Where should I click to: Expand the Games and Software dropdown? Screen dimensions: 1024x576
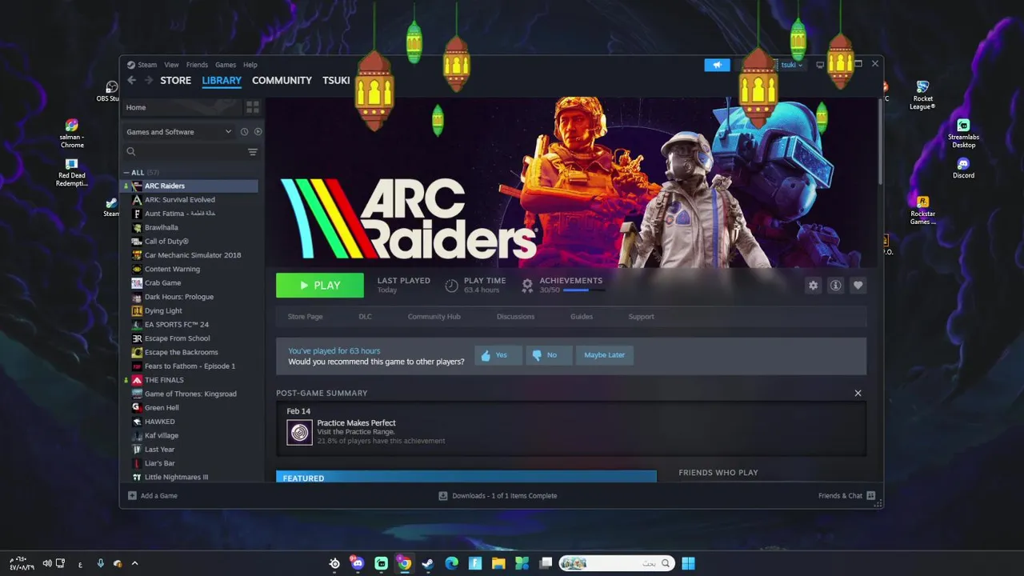pyautogui.click(x=178, y=132)
